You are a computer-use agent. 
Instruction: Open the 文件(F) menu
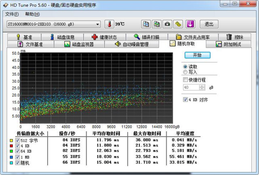pos(12,14)
